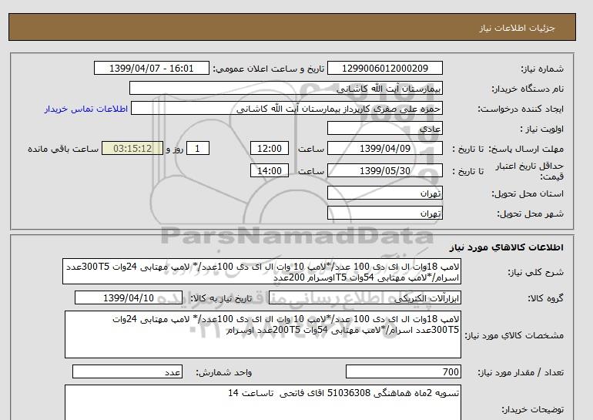The image size is (593, 420).
Task: Click the label تاریخ و ساعت اعلان عمومی
Action: tap(269, 69)
